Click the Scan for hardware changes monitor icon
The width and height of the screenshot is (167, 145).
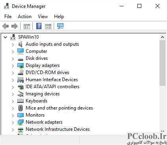point(60,26)
